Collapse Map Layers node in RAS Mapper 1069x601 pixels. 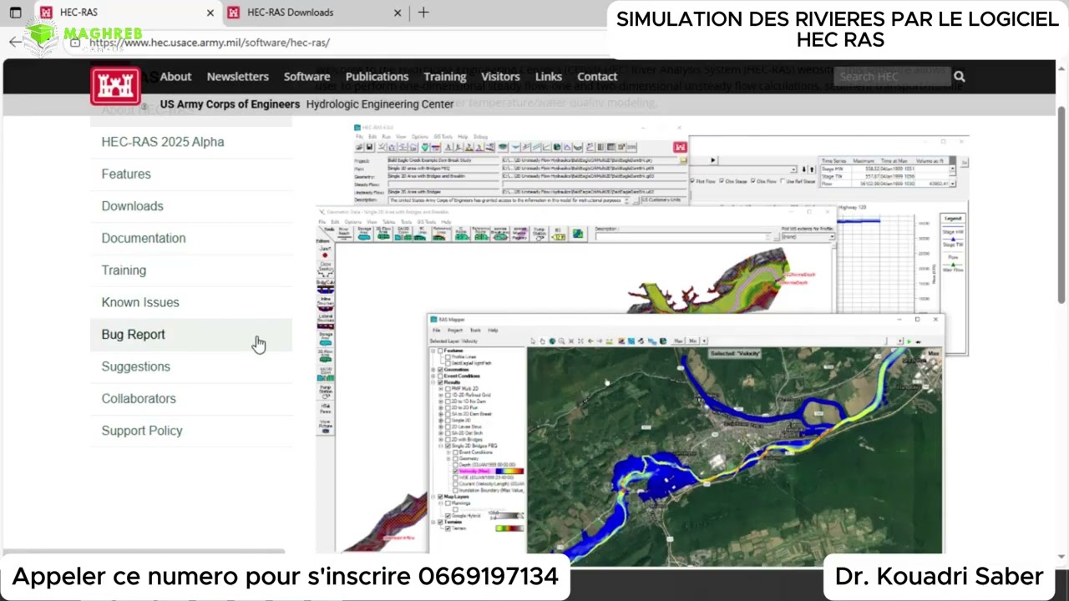pyautogui.click(x=433, y=497)
